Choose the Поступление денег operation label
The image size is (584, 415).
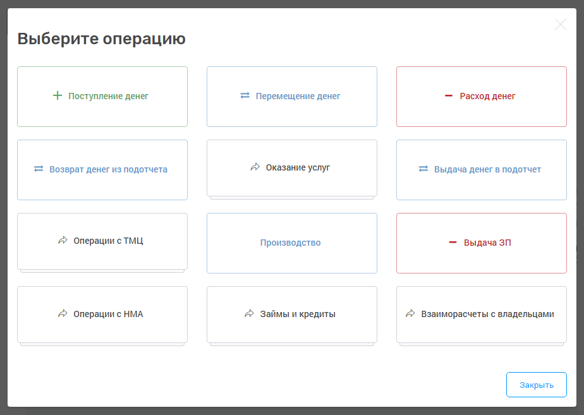[108, 96]
